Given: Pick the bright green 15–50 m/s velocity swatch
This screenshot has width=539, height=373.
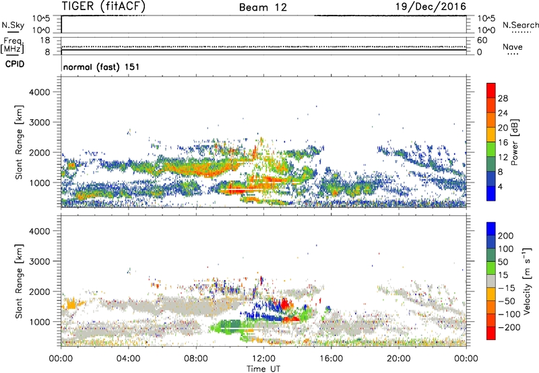Looking at the screenshot, I should [x=491, y=268].
